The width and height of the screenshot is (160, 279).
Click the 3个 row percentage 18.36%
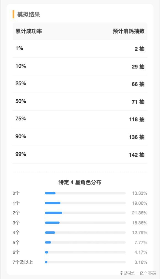tap(140, 222)
